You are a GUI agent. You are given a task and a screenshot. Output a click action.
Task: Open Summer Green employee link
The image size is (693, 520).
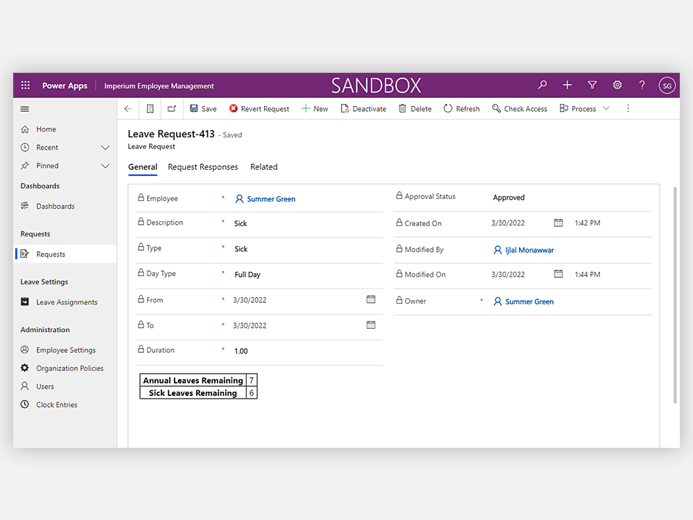point(271,199)
